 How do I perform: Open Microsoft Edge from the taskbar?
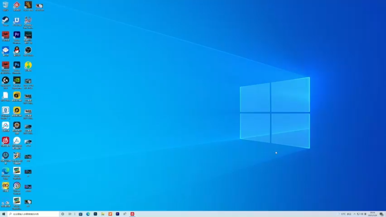88,214
